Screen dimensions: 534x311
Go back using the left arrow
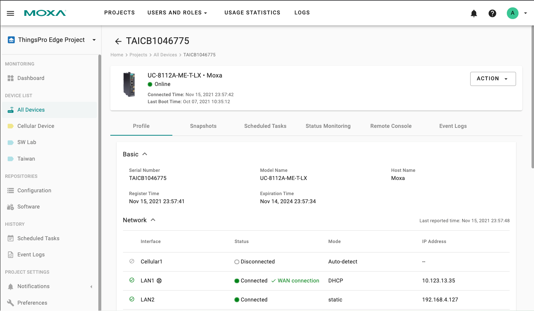[118, 41]
